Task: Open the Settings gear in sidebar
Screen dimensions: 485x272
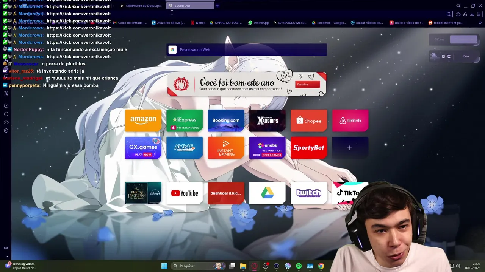Action: tap(6, 131)
